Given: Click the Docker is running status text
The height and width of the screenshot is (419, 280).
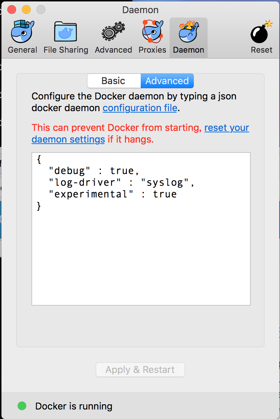Looking at the screenshot, I should pyautogui.click(x=74, y=406).
